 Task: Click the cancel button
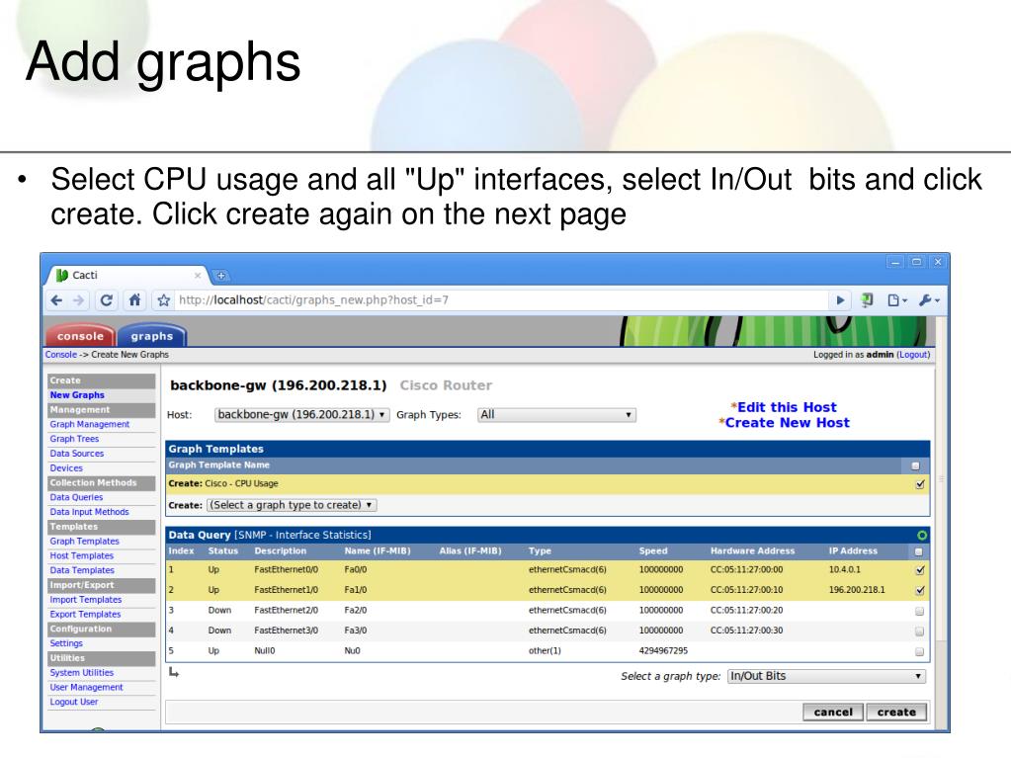[833, 713]
